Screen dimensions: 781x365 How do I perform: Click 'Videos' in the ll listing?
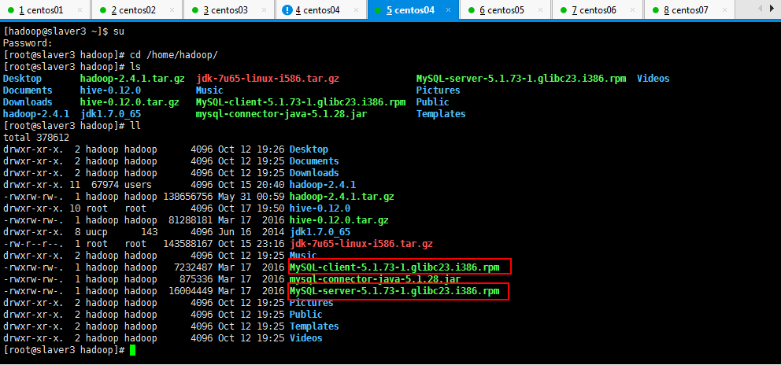coord(305,338)
